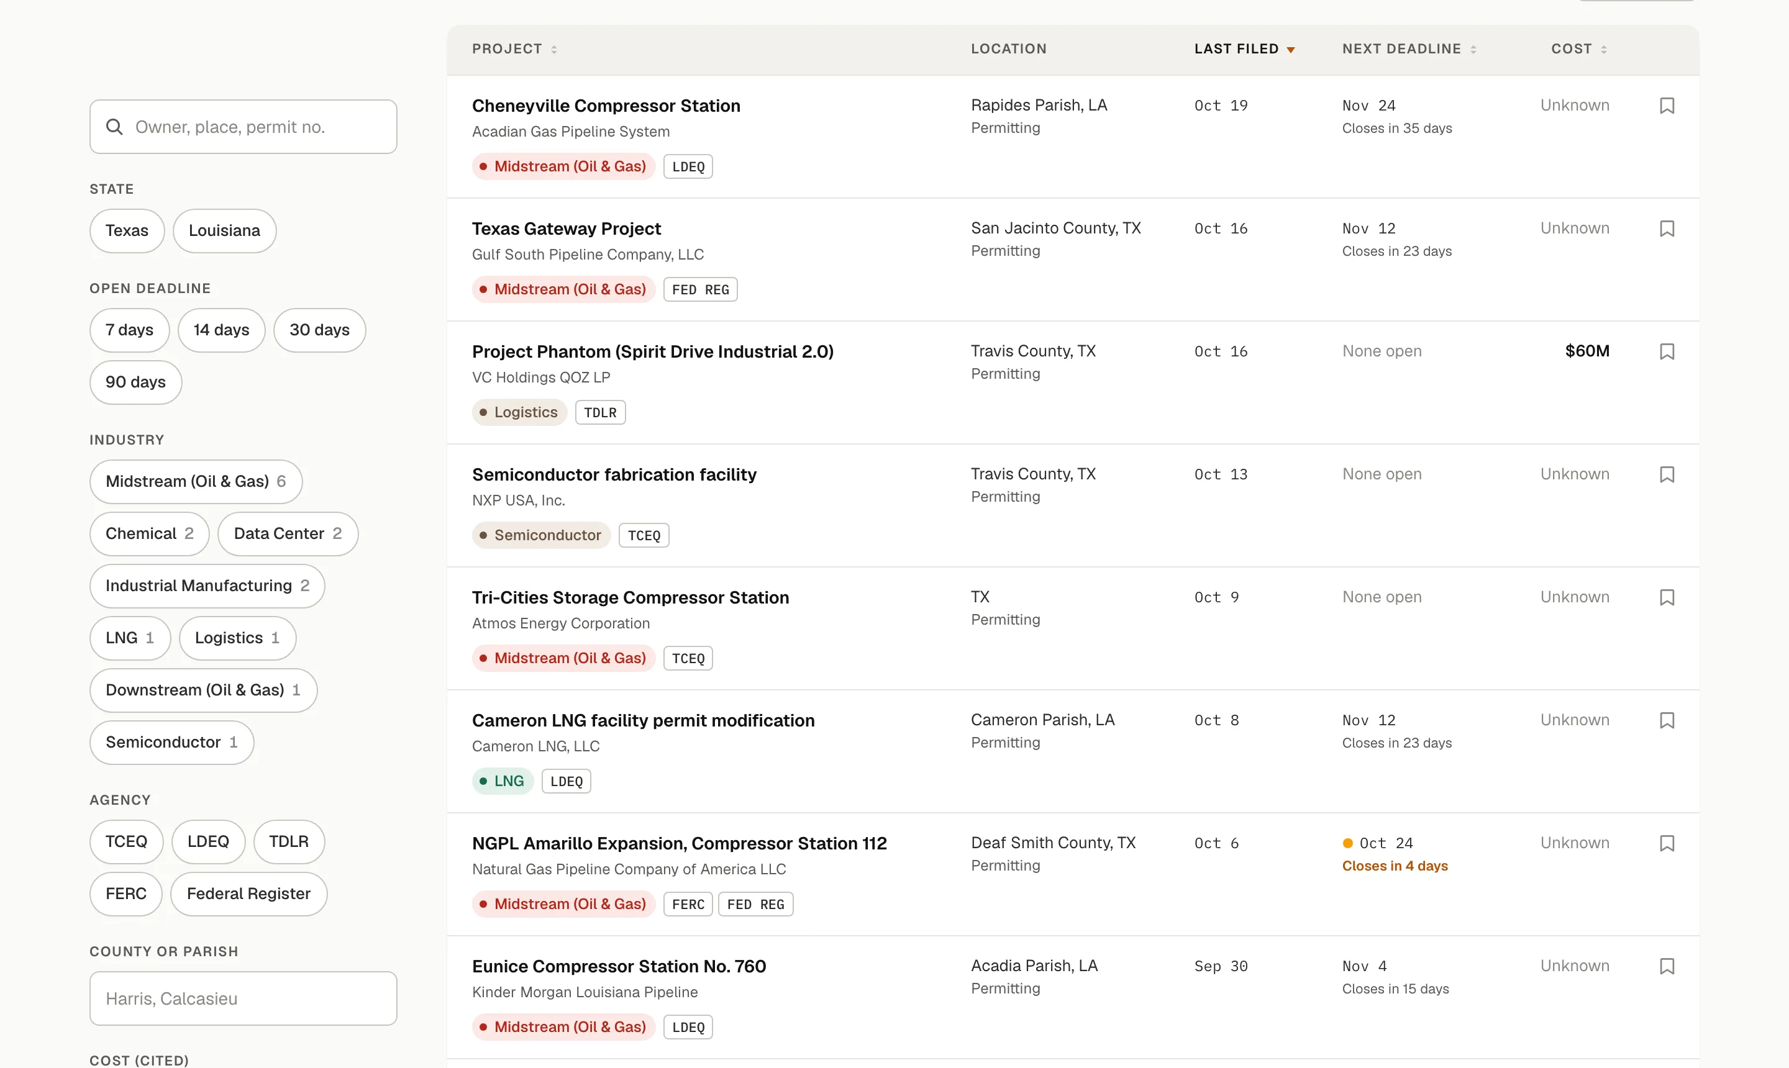Filter by FERC agency
The height and width of the screenshot is (1068, 1789).
(x=126, y=894)
